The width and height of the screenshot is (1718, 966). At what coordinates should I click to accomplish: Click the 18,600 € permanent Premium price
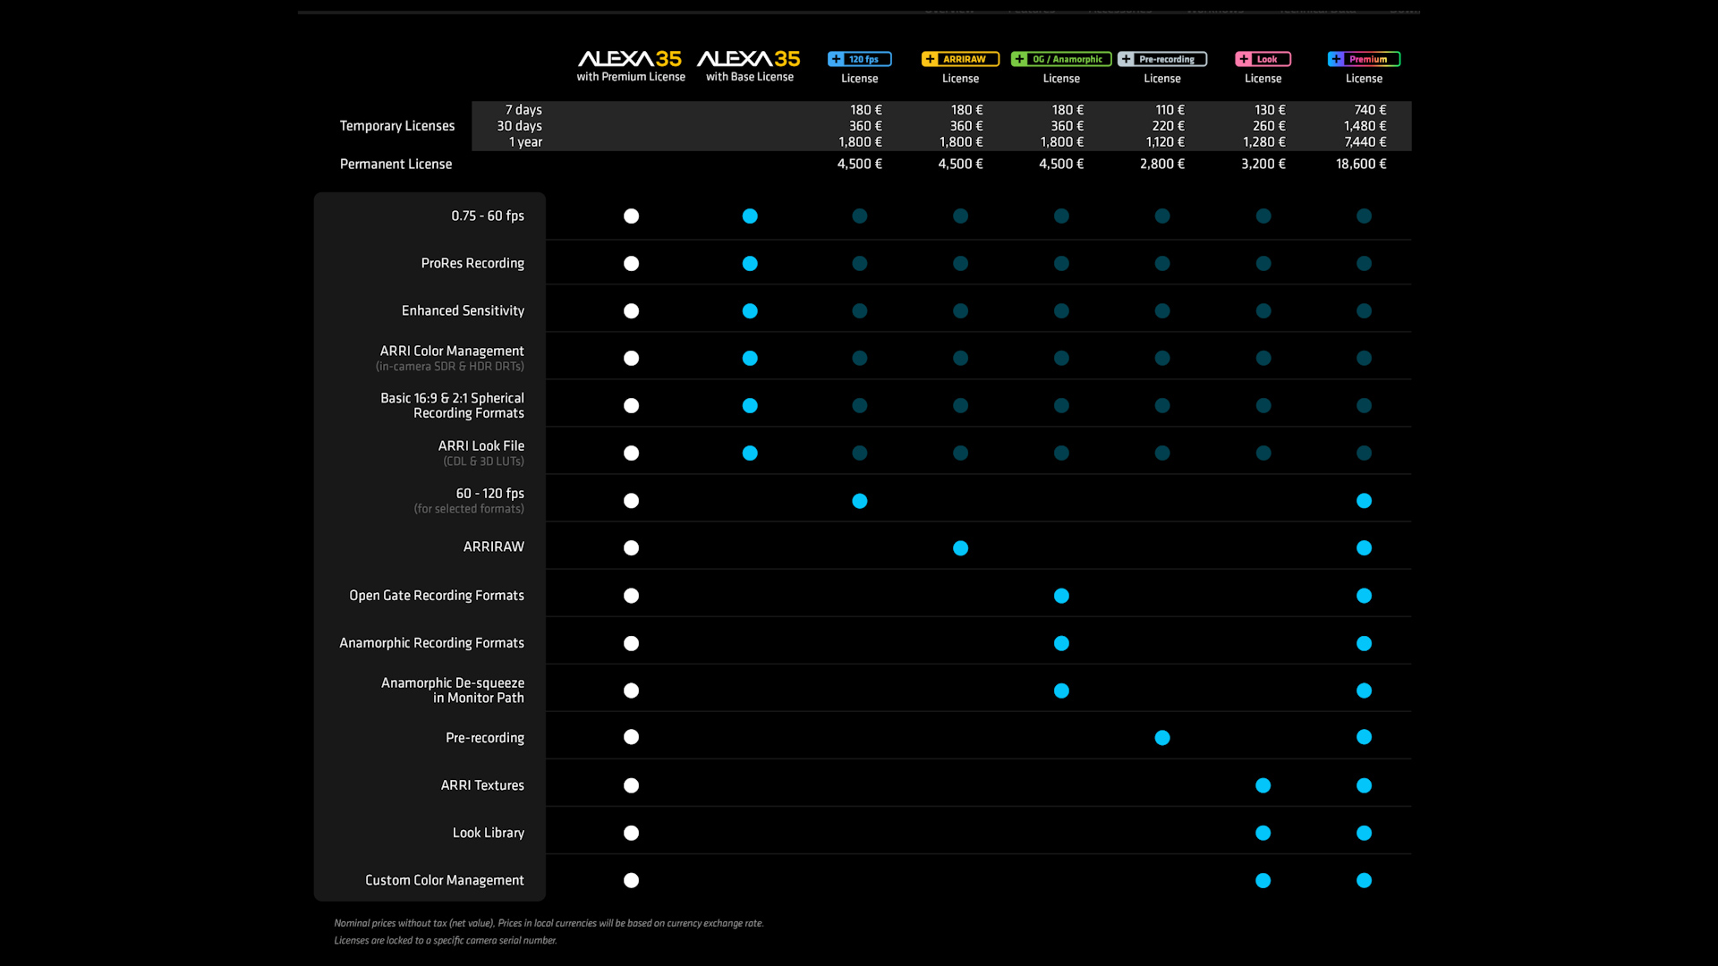coord(1361,164)
